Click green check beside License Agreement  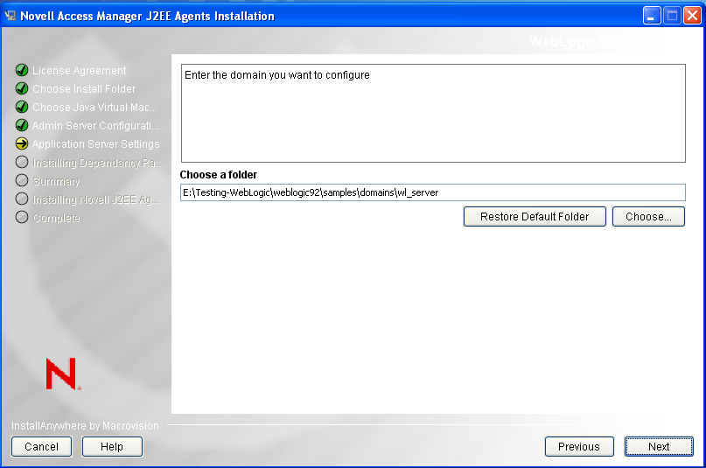click(x=22, y=70)
